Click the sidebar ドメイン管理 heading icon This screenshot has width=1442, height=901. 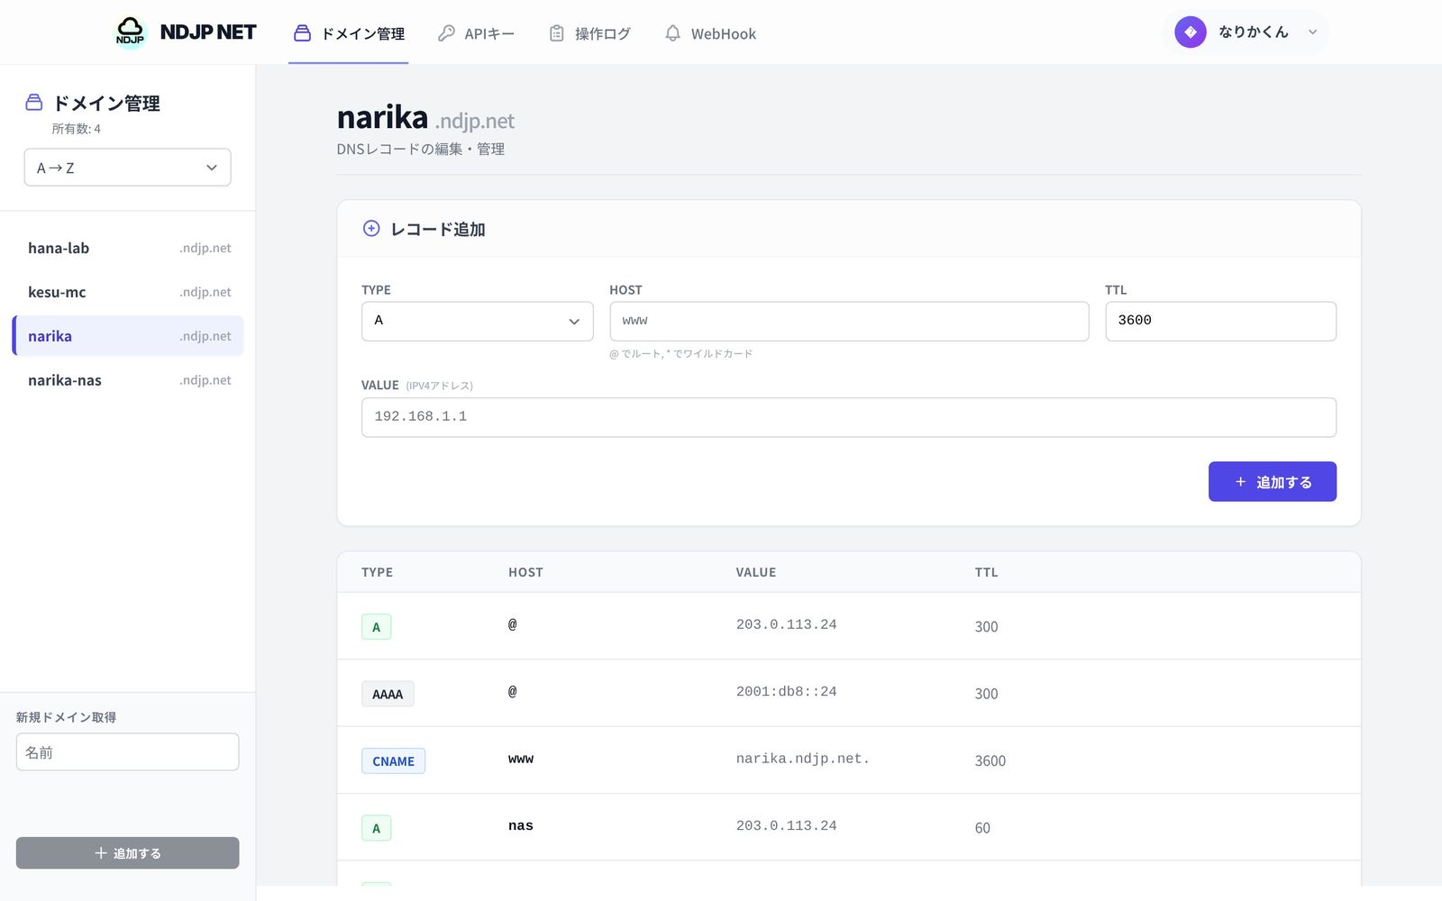34,102
